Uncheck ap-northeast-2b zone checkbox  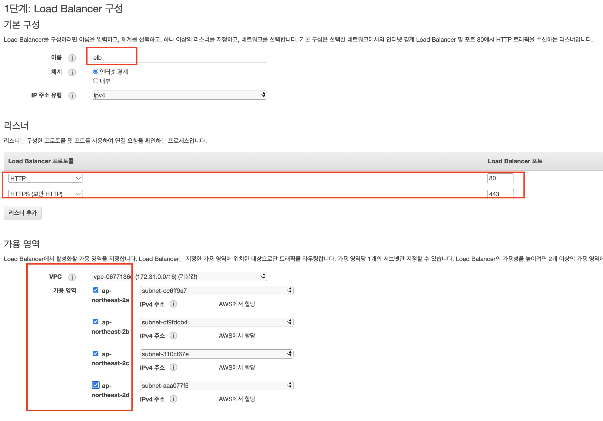(x=95, y=322)
